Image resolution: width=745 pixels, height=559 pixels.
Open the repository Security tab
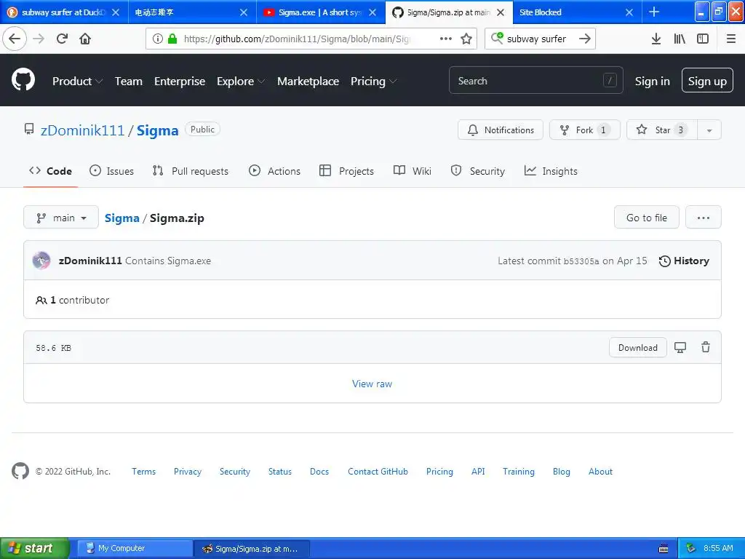pos(477,171)
